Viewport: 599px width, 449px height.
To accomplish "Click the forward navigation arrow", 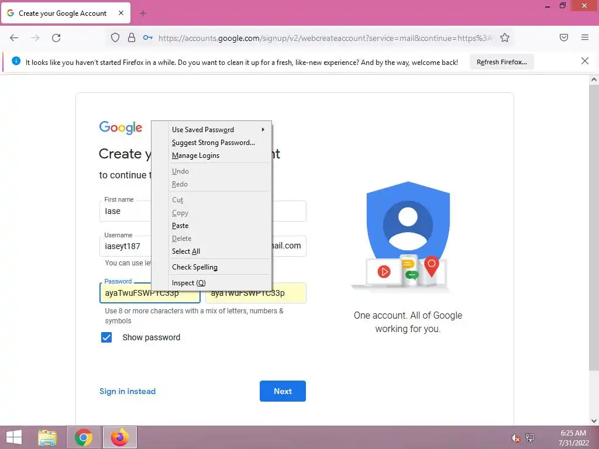I will pyautogui.click(x=35, y=38).
